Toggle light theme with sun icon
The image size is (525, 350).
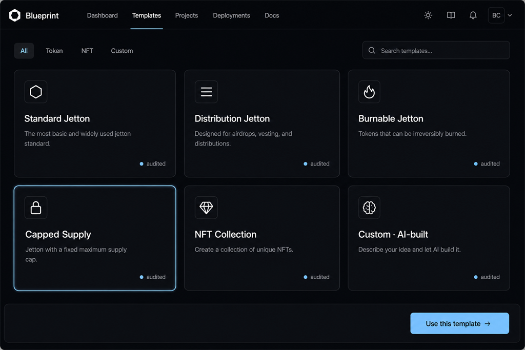coord(428,15)
